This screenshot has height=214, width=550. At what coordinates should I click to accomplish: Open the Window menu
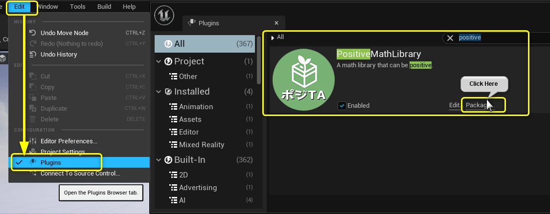click(47, 7)
